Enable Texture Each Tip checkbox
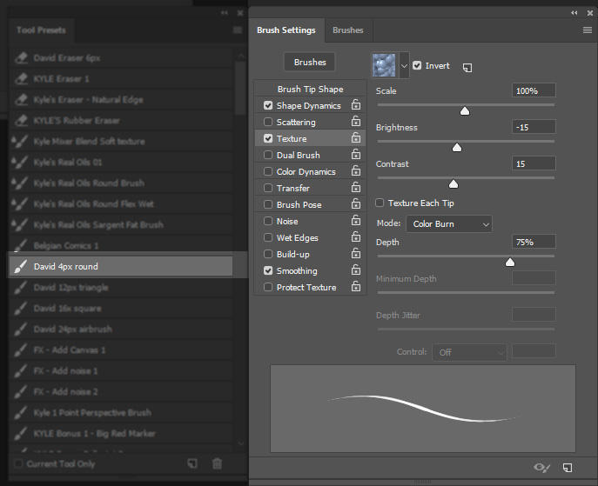Screen dimensions: 598x486 [x=380, y=203]
